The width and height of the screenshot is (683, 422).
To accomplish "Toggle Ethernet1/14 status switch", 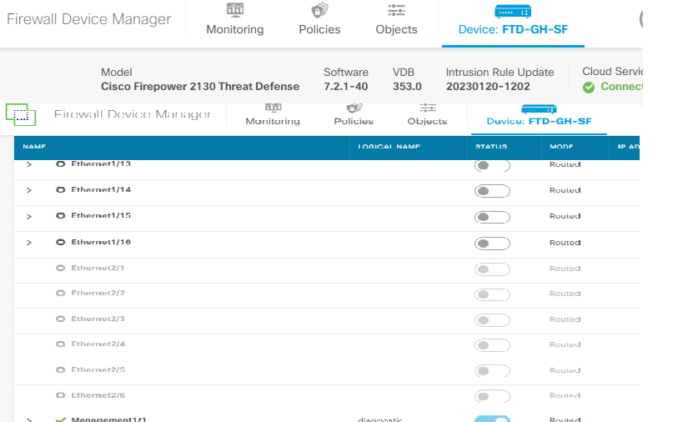I will pos(492,191).
